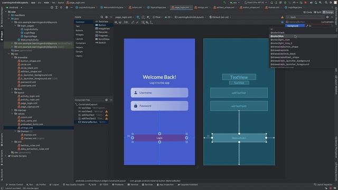338x190 pixels.
Task: Click the layout warnings triangle icon
Action: (x=282, y=17)
